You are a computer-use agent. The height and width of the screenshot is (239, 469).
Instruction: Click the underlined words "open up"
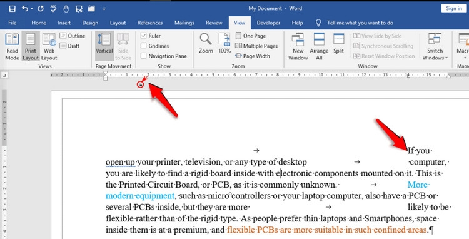(x=120, y=162)
